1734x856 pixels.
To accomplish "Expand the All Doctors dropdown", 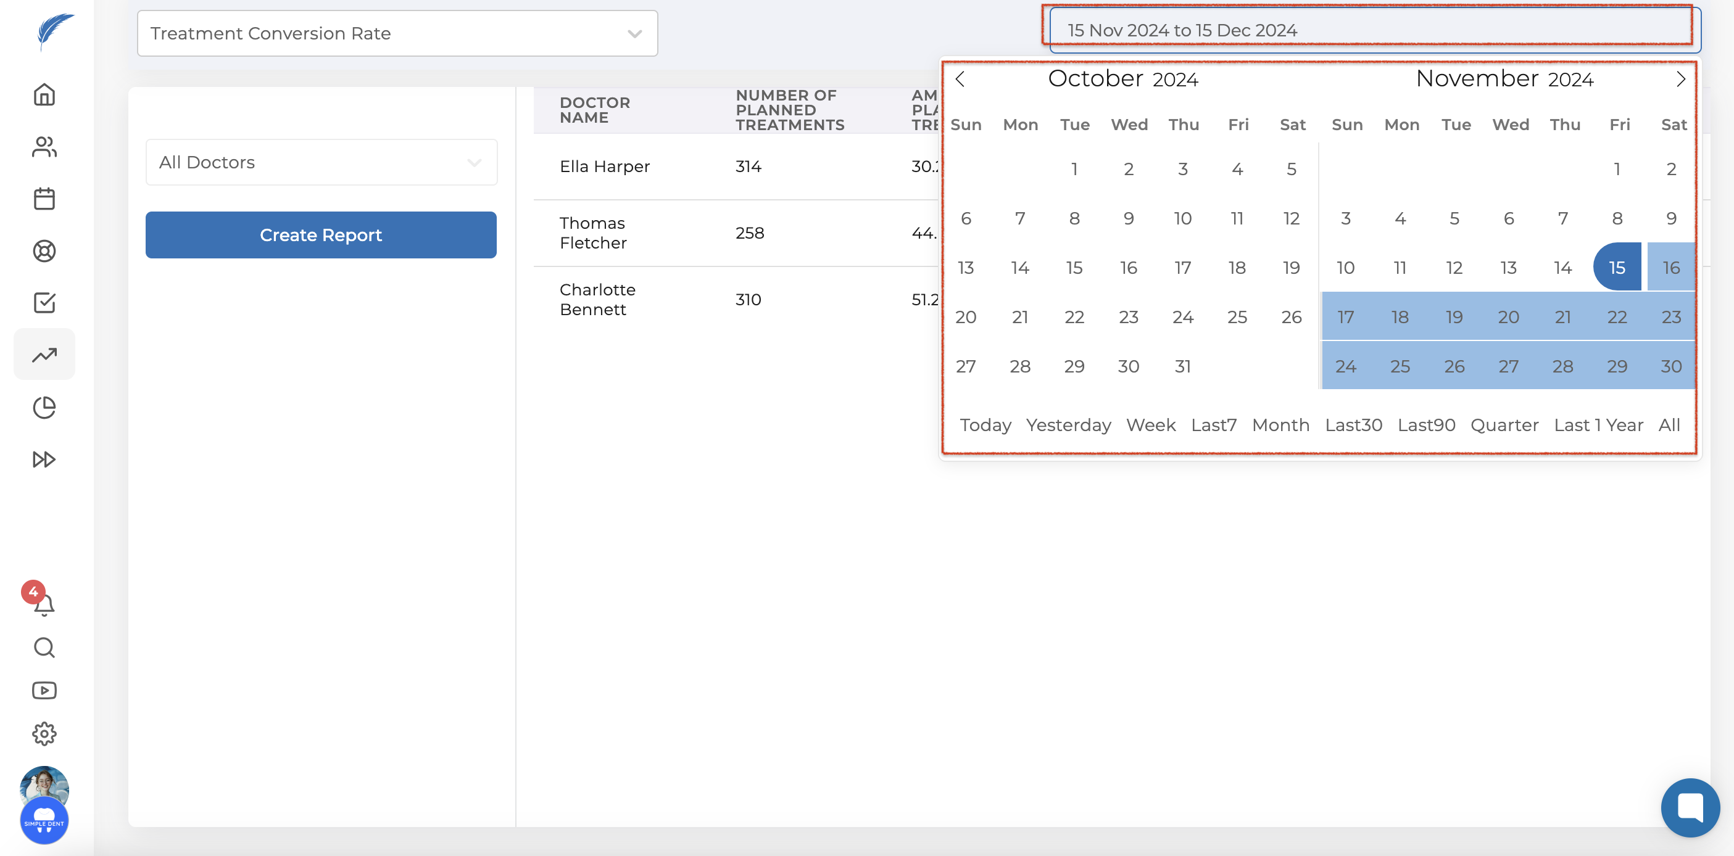I will point(321,162).
